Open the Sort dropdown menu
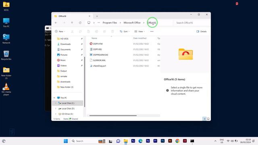The height and width of the screenshot is (145, 258). [x=125, y=31]
